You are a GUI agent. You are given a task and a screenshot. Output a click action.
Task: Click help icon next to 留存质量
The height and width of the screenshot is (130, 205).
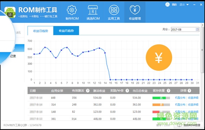pos(169,91)
